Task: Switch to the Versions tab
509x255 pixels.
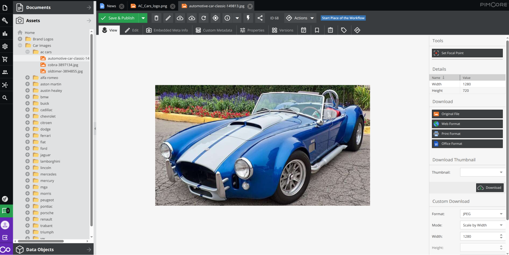Action: (283, 30)
